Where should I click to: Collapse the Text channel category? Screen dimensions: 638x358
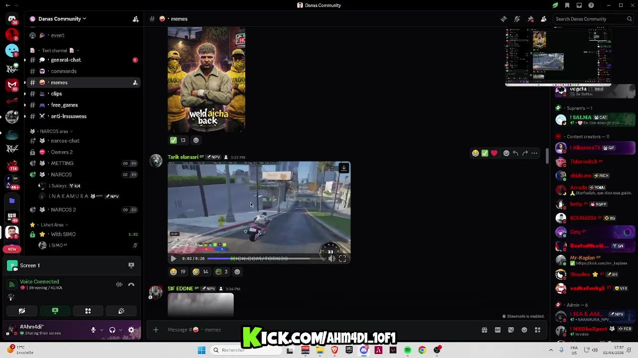click(x=57, y=50)
